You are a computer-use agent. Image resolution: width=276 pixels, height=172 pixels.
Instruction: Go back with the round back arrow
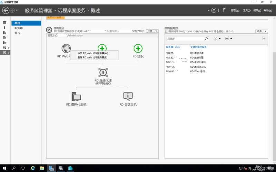coord(6,10)
